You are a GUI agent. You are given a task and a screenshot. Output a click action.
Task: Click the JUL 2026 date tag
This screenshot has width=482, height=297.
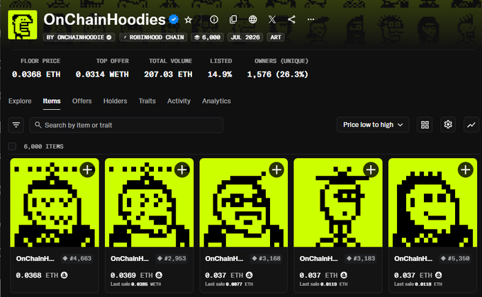(245, 37)
